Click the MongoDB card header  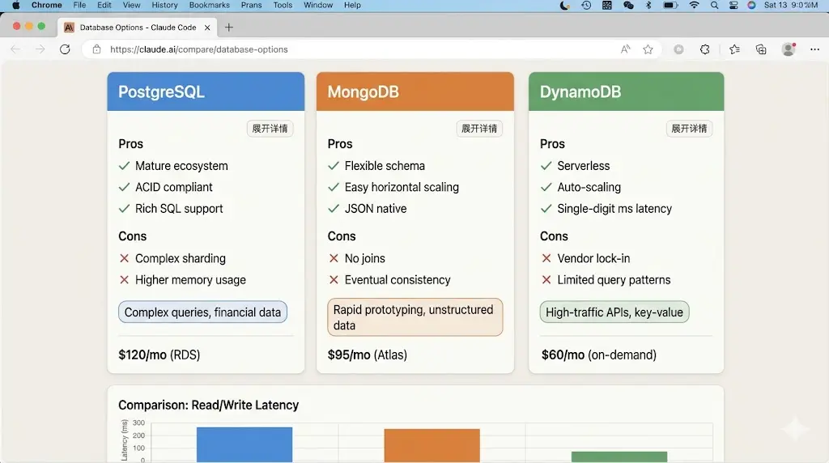tap(415, 91)
